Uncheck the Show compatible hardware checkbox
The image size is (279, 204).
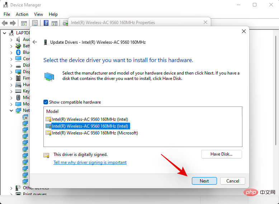coord(46,102)
